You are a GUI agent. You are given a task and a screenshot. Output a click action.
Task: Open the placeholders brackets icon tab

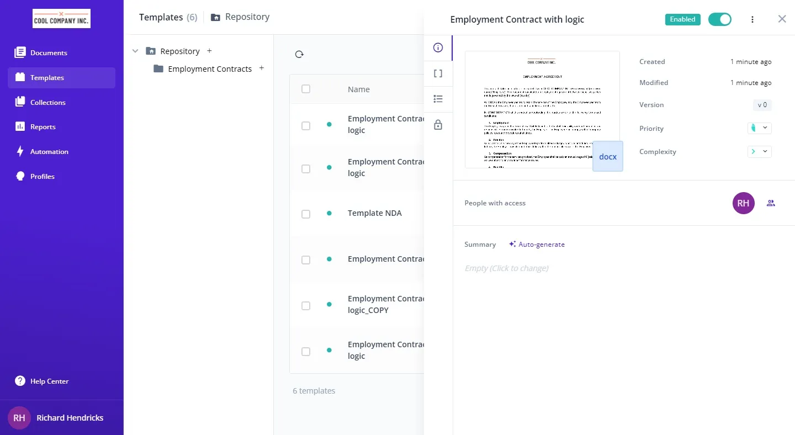point(438,73)
